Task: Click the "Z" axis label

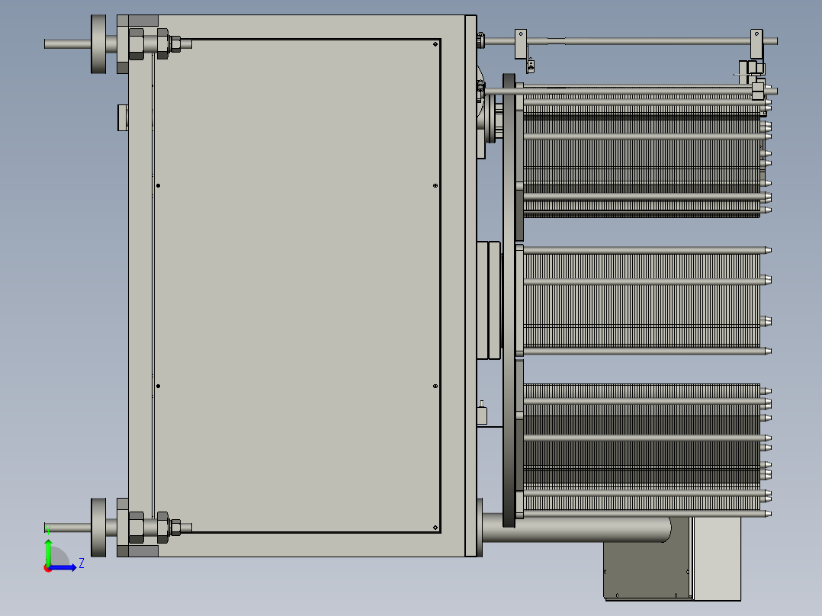Action: point(82,563)
